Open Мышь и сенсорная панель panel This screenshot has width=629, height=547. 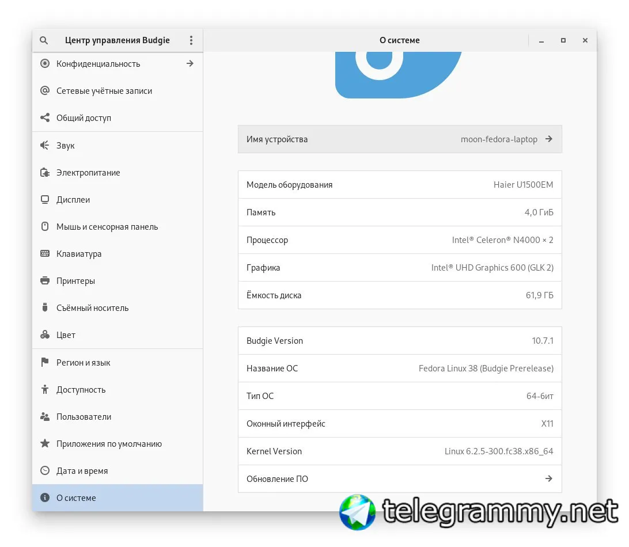(x=118, y=227)
